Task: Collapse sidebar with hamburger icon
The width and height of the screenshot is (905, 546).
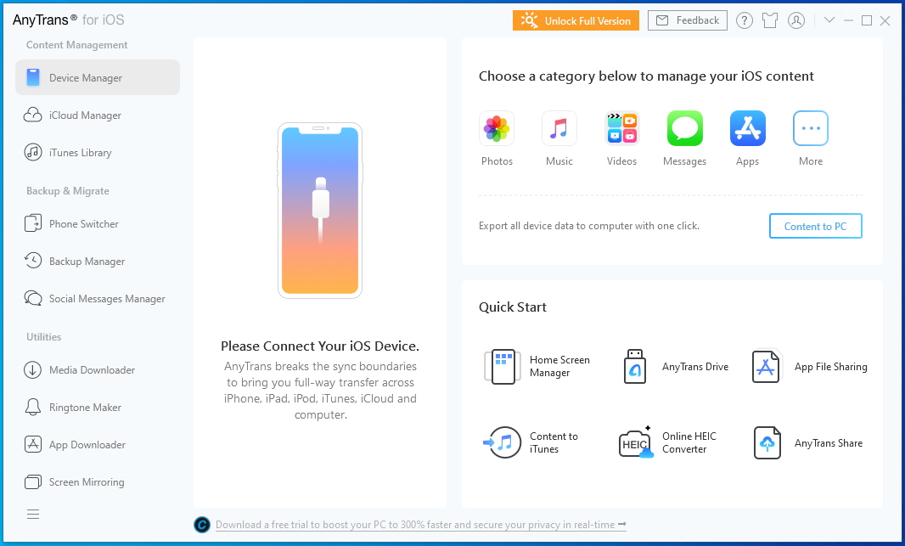Action: pyautogui.click(x=33, y=515)
